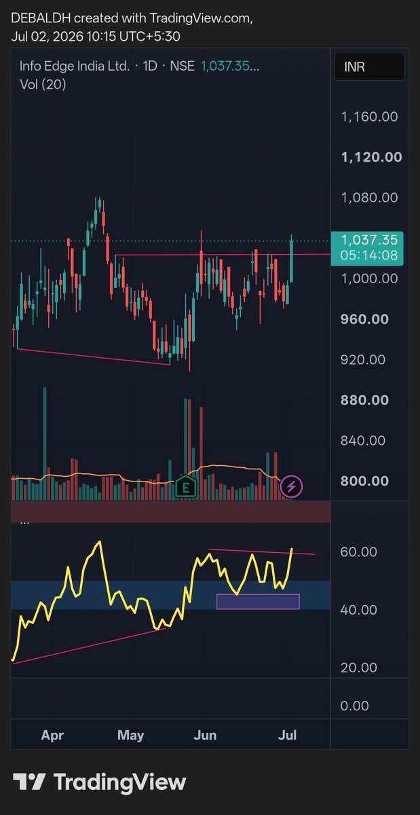Click the Jul label on time axis

click(x=287, y=735)
